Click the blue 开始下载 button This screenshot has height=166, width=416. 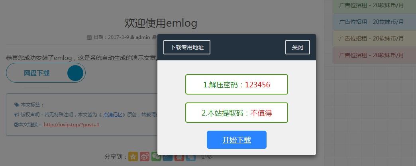[x=237, y=140]
